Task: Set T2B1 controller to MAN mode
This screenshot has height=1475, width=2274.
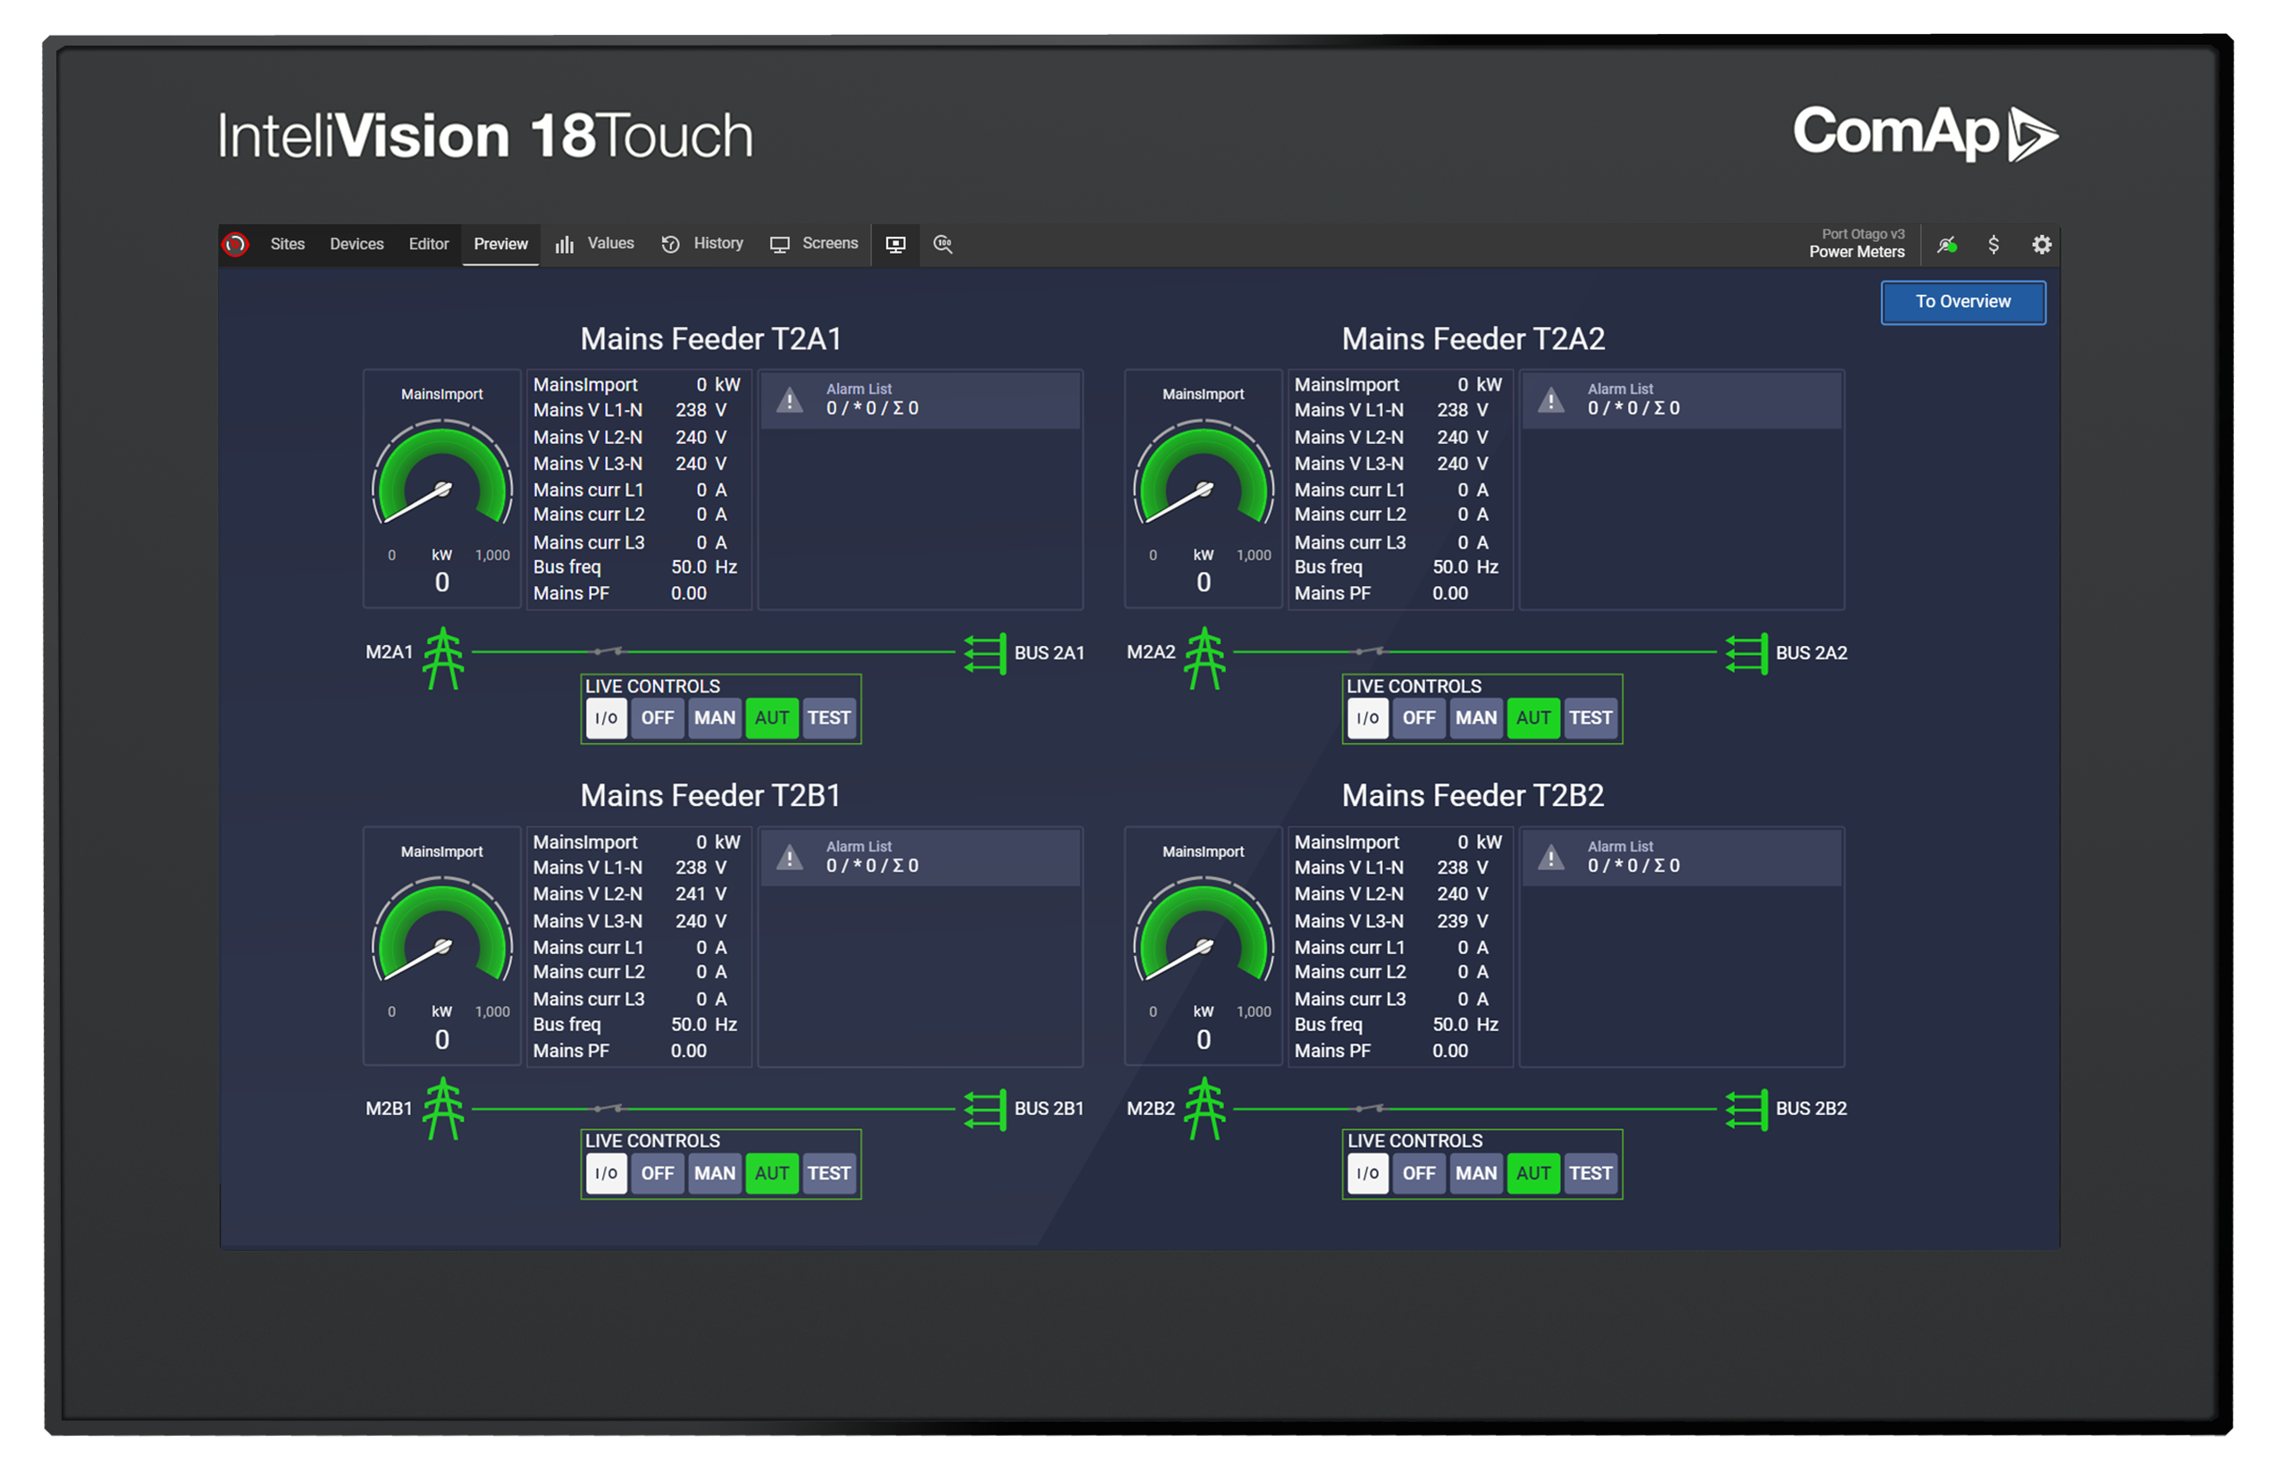Action: pyautogui.click(x=715, y=1174)
